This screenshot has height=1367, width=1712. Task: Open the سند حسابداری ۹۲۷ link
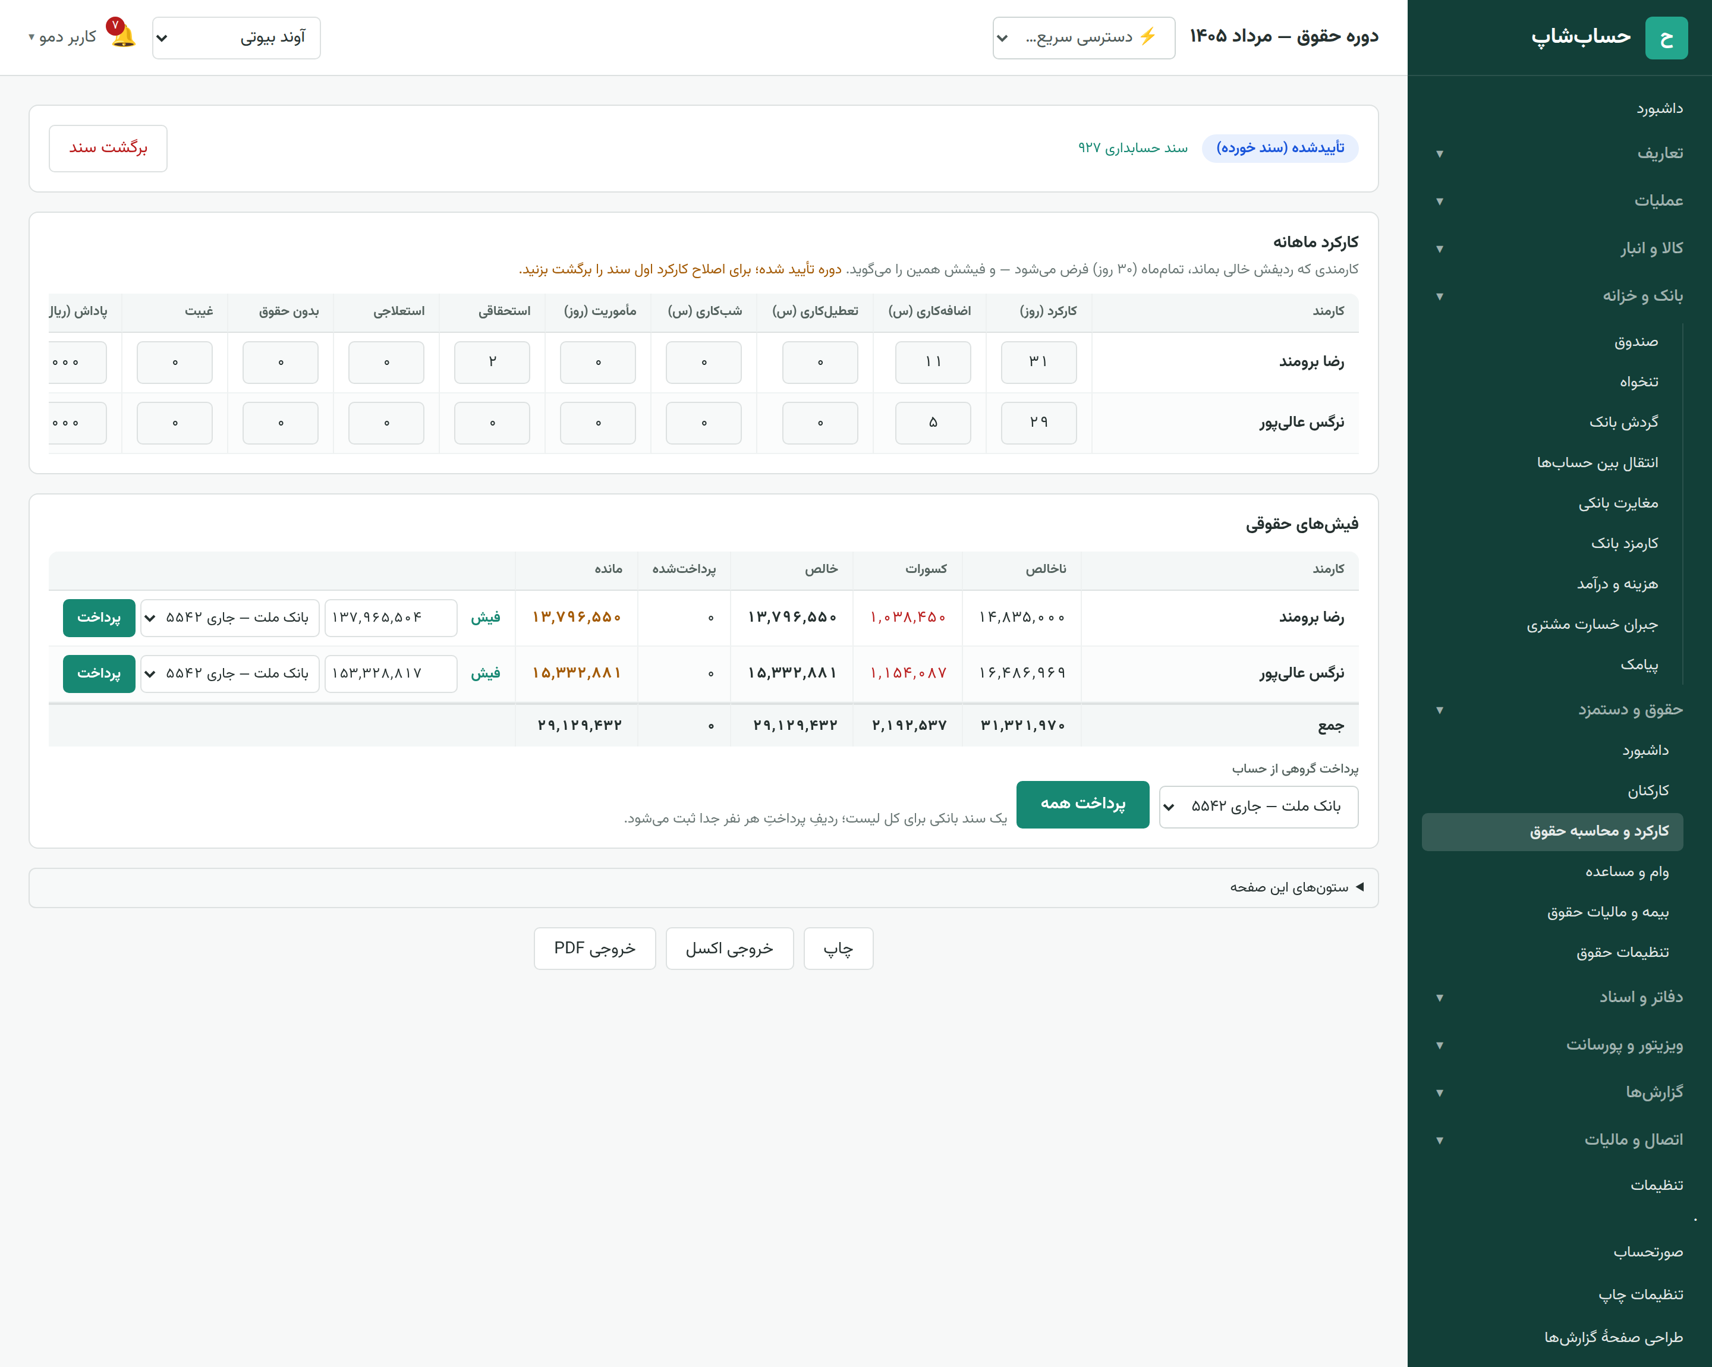click(1132, 147)
